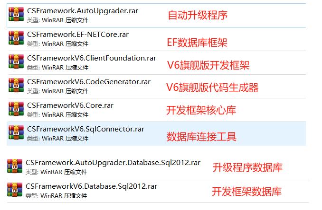
Task: Select the CSFrameworkV6.ClientFoundation.rar archive icon
Action: pos(16,62)
